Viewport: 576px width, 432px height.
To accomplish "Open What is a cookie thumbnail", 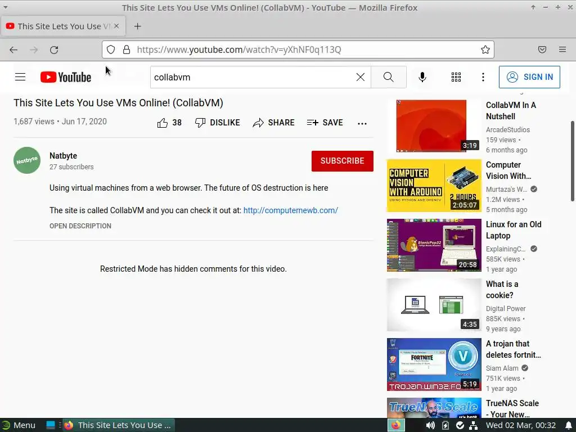I will [x=434, y=305].
